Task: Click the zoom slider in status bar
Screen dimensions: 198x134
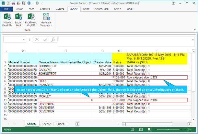Action: (168, 129)
